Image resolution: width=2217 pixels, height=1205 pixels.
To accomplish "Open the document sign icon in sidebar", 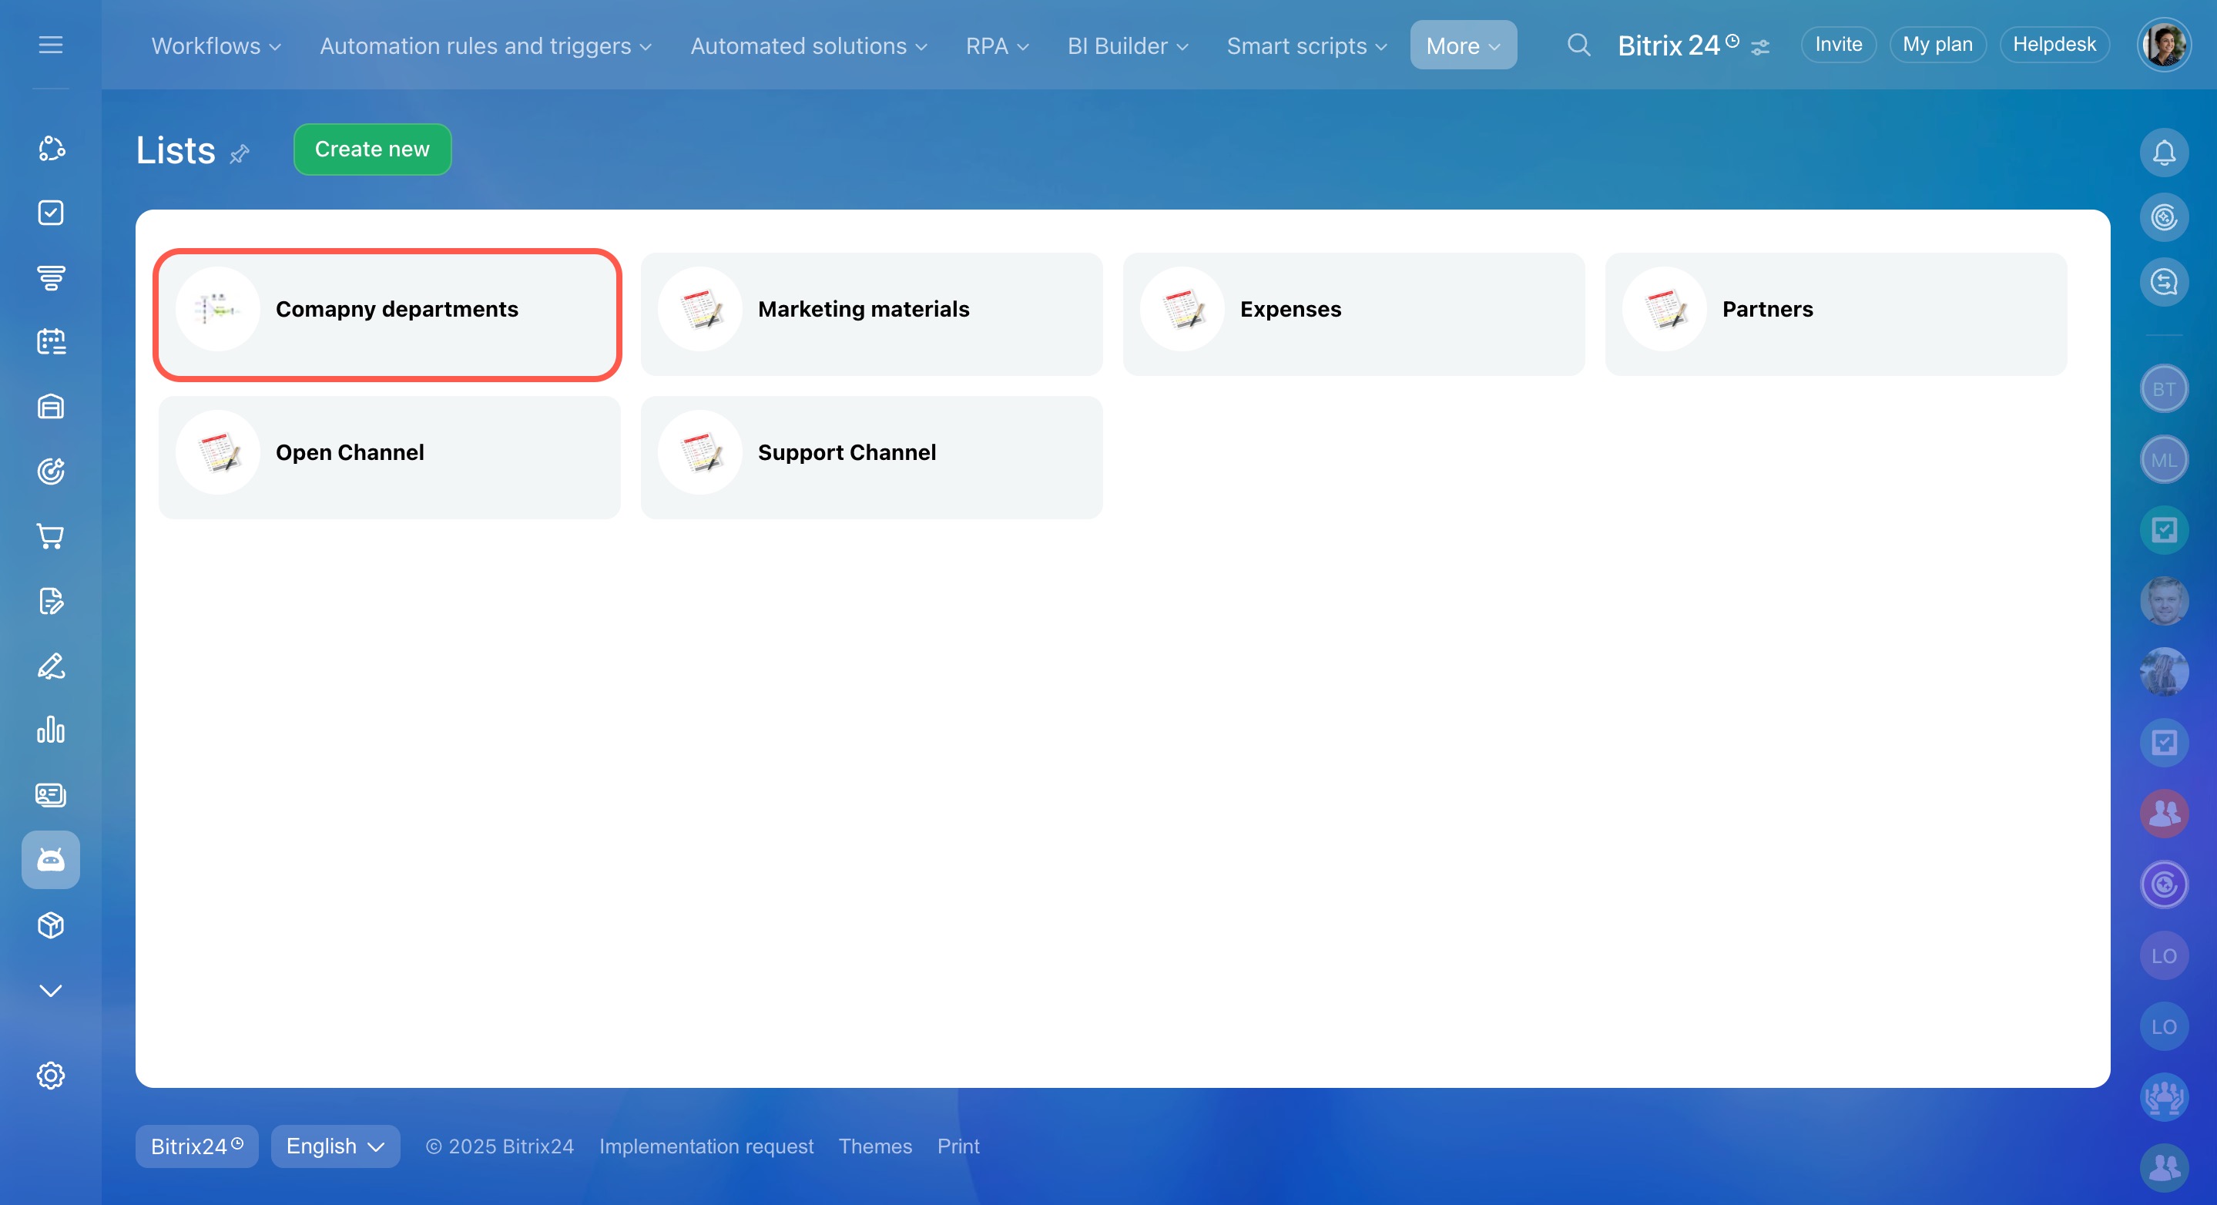I will coord(51,601).
